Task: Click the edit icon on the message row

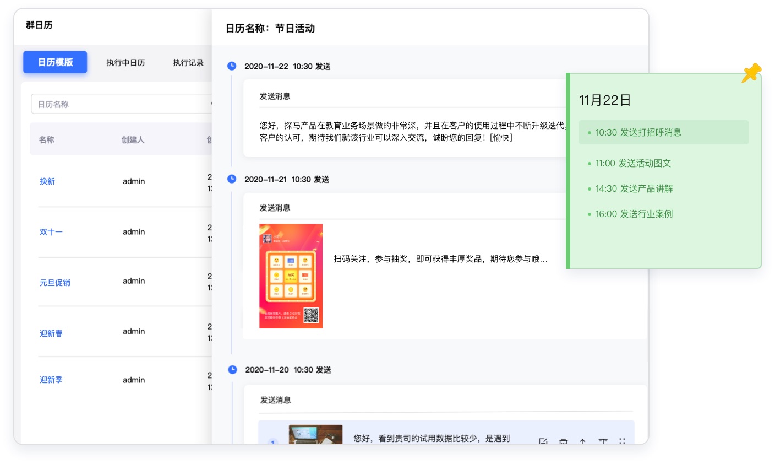Action: click(x=543, y=441)
